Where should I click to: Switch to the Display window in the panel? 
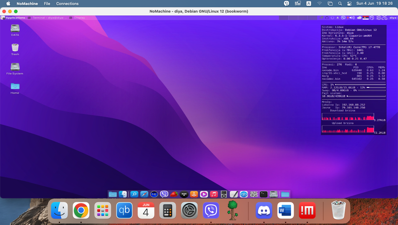tap(77, 18)
